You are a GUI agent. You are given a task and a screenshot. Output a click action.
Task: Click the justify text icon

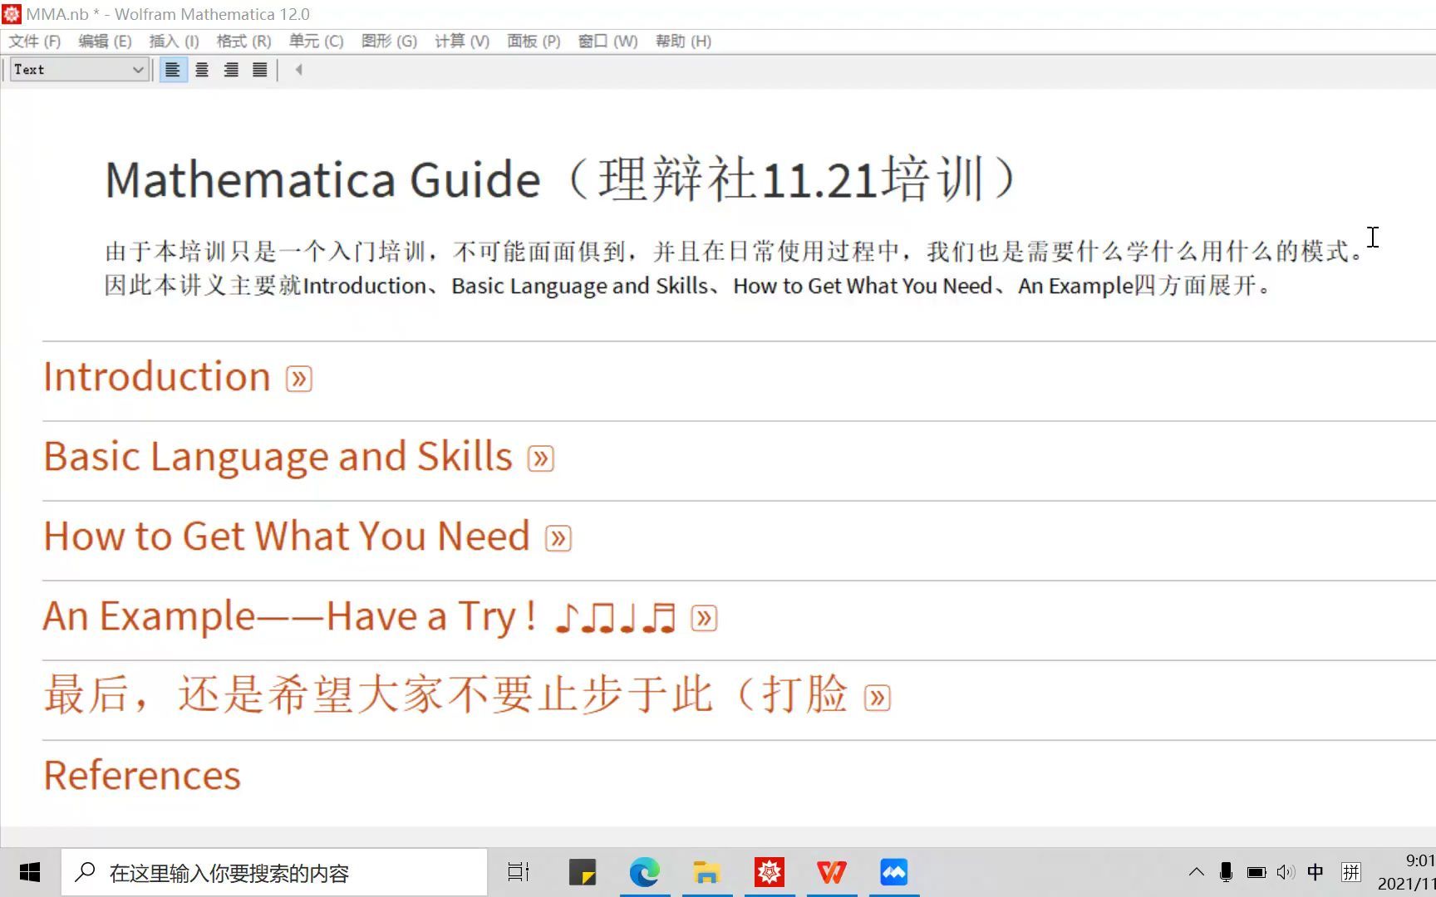pyautogui.click(x=260, y=70)
